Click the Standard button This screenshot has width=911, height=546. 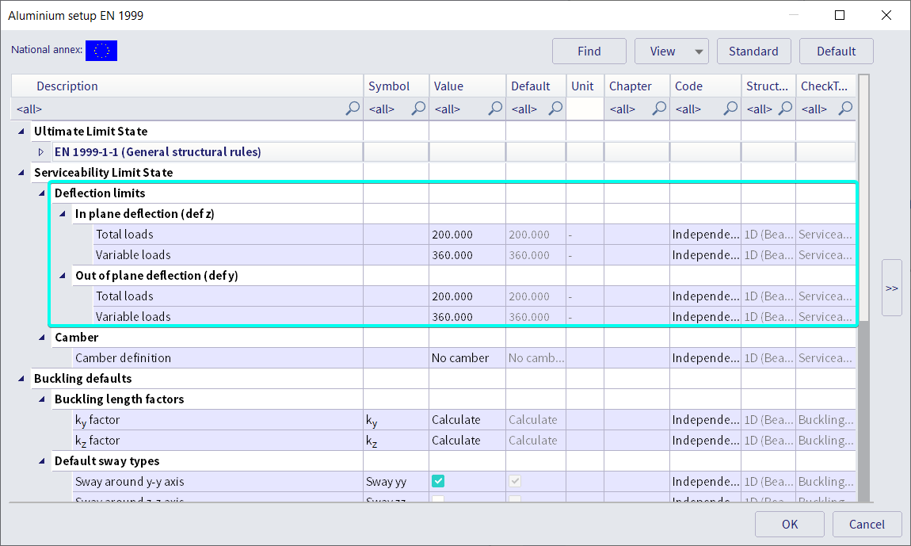[x=753, y=51]
